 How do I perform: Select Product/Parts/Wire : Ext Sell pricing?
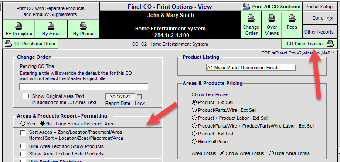click(194, 110)
